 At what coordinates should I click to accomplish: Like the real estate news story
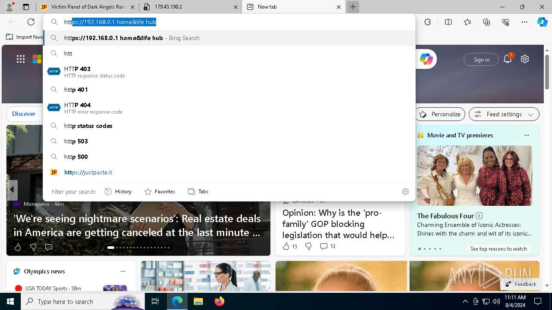(x=18, y=247)
